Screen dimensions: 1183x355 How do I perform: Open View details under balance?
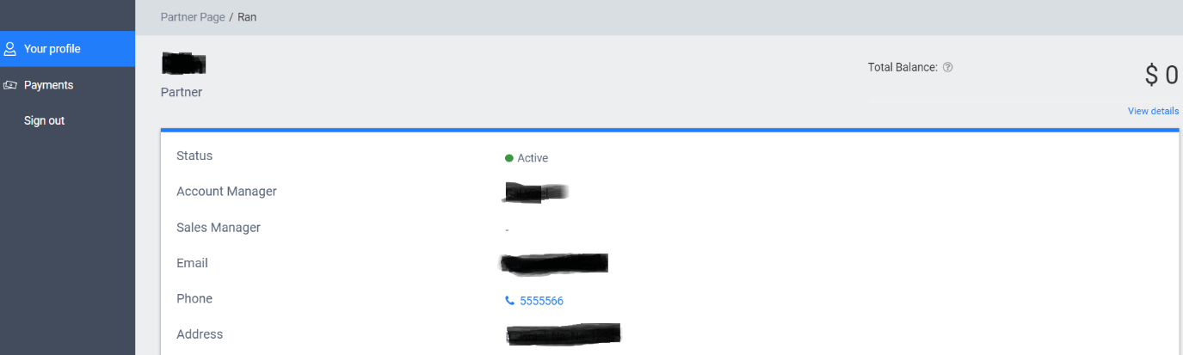pos(1153,111)
